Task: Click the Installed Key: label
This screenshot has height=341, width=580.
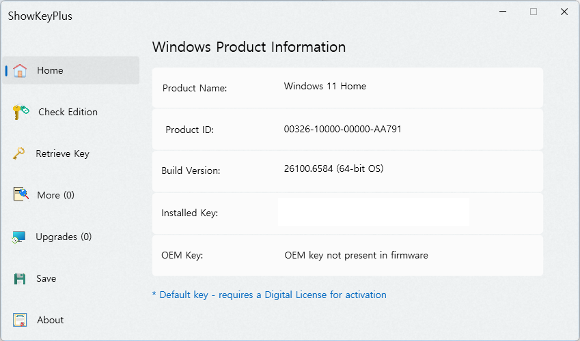Action: point(189,213)
